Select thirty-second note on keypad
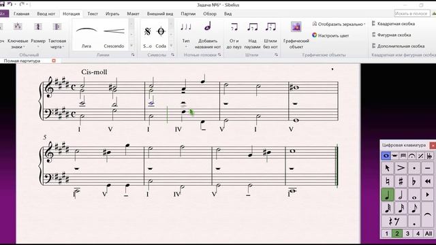The image size is (436, 245). pyautogui.click(x=388, y=208)
